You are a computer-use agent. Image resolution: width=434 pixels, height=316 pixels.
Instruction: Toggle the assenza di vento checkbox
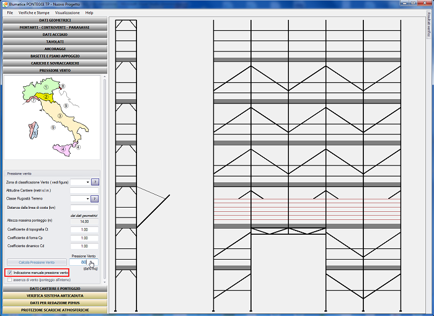(x=10, y=280)
